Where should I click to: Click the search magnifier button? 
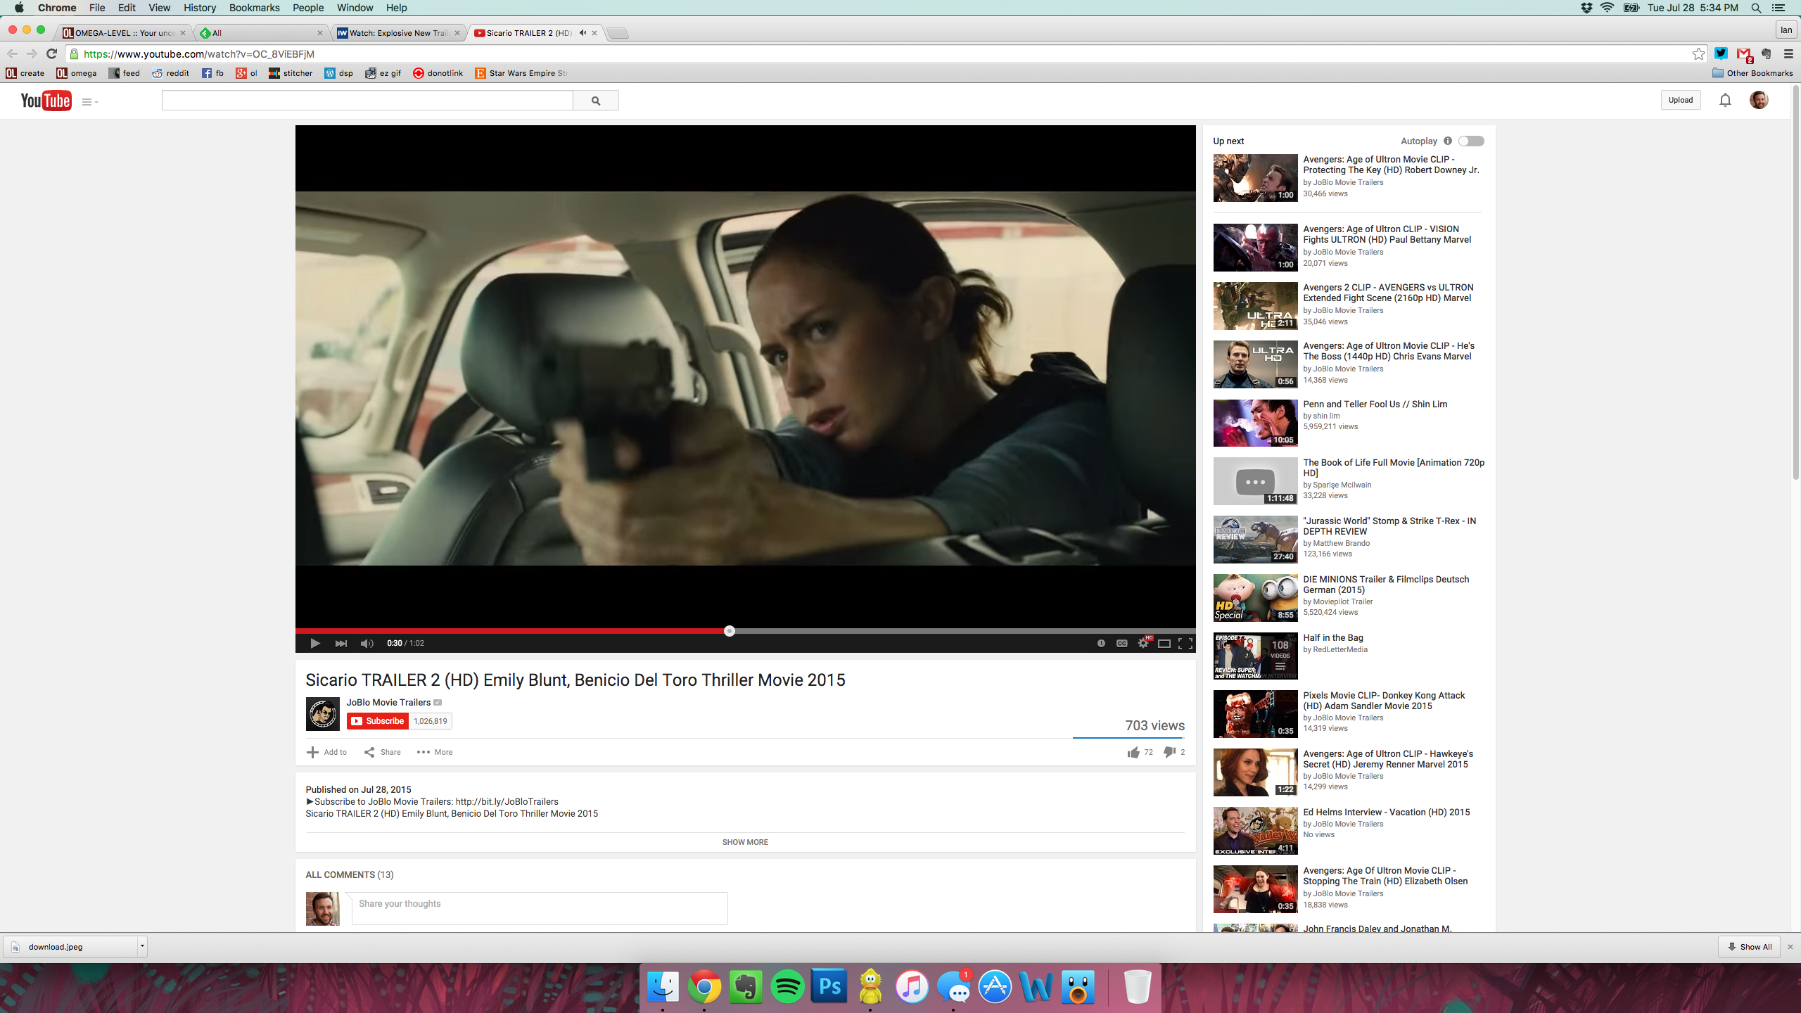tap(596, 101)
